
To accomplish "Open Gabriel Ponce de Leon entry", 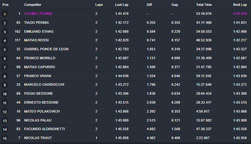I will (46, 49).
